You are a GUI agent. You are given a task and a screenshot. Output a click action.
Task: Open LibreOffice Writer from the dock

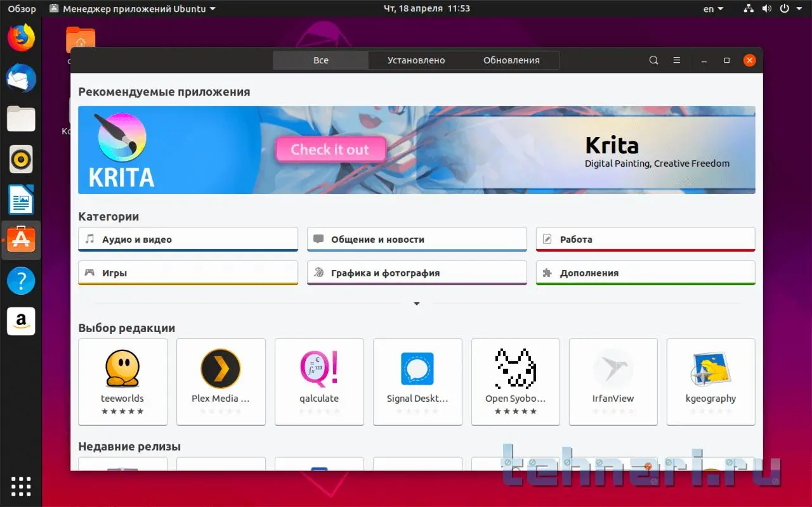(21, 200)
